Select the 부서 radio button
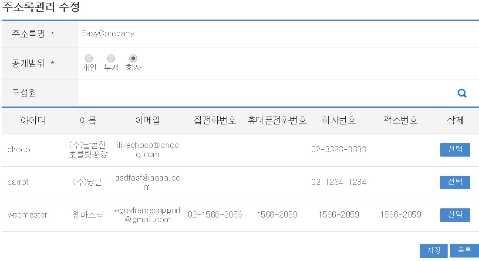Image resolution: width=479 pixels, height=261 pixels. pos(111,58)
